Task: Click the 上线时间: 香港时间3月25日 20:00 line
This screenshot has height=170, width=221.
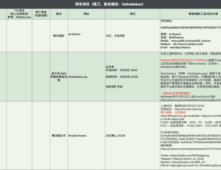Action: [182, 106]
